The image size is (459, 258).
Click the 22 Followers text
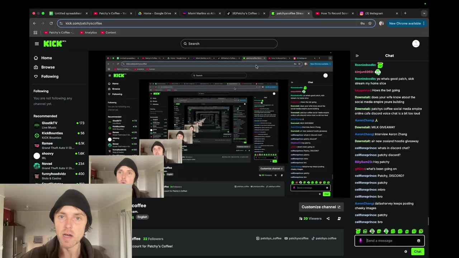[x=153, y=239]
